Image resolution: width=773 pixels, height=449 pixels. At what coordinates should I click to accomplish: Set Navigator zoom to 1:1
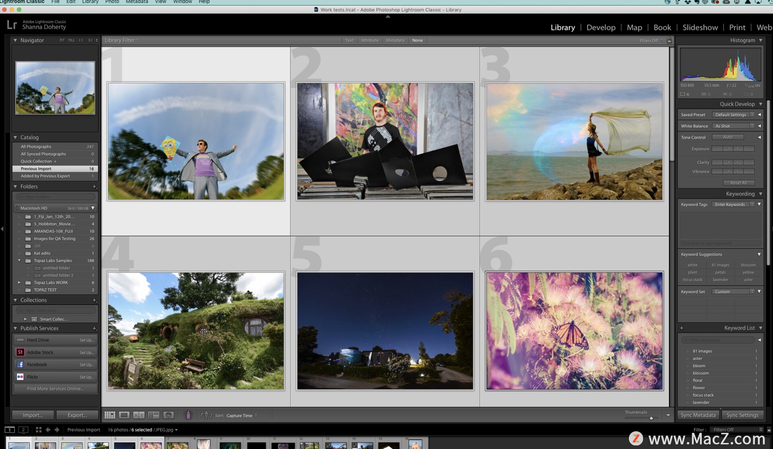pyautogui.click(x=81, y=40)
